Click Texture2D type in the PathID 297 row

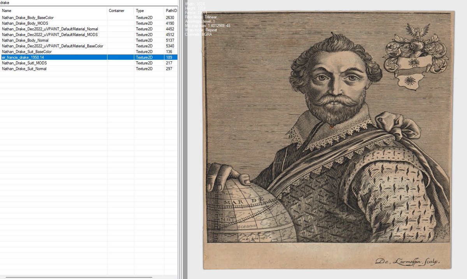point(144,69)
